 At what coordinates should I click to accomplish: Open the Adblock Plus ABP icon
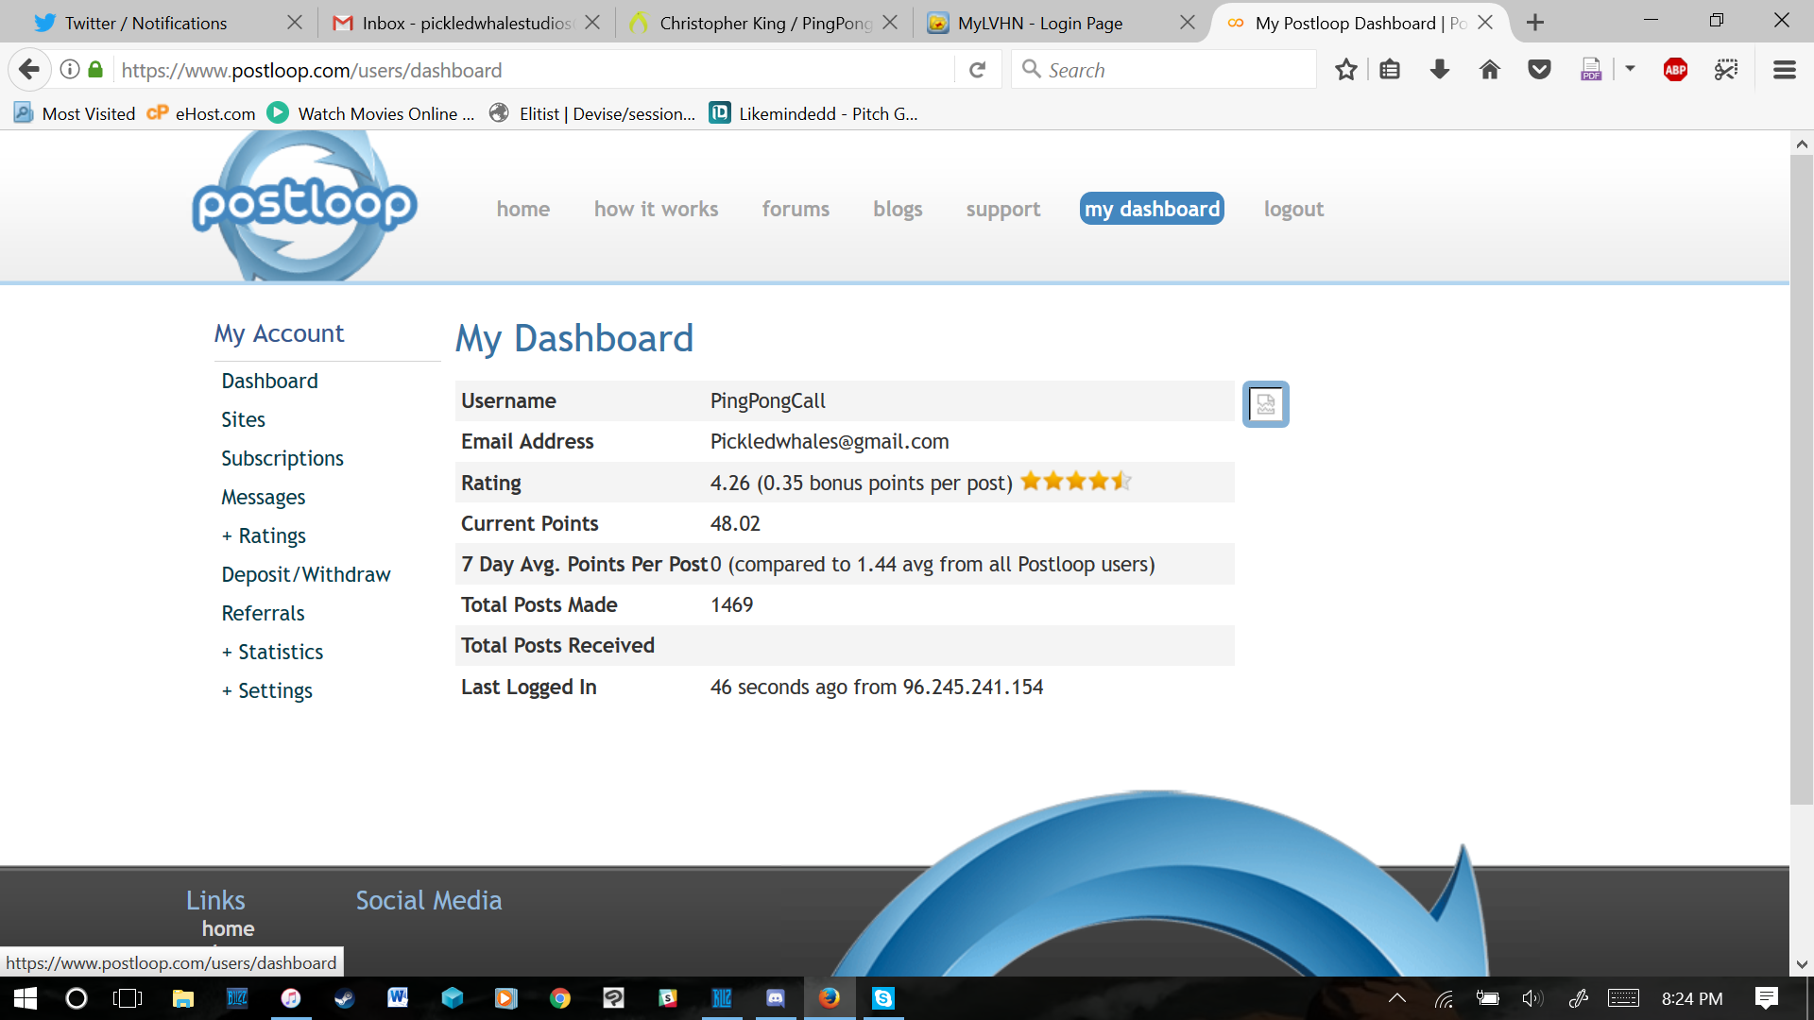click(1675, 70)
